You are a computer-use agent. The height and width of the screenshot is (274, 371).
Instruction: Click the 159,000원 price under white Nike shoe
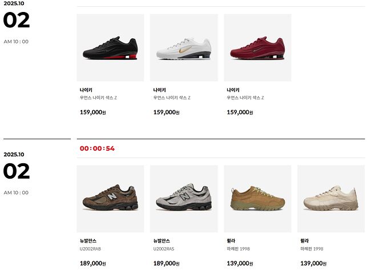166,112
